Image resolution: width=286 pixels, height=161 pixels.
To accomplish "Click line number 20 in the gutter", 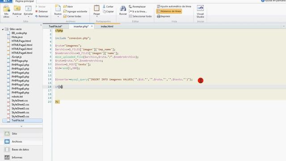I will [x=50, y=102].
